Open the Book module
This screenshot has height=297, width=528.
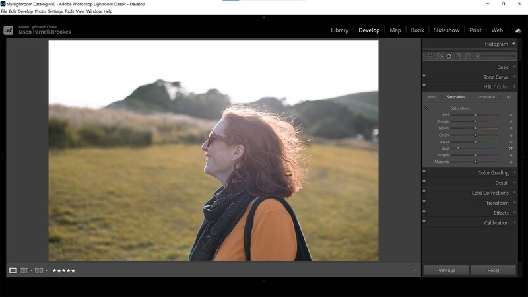click(418, 30)
